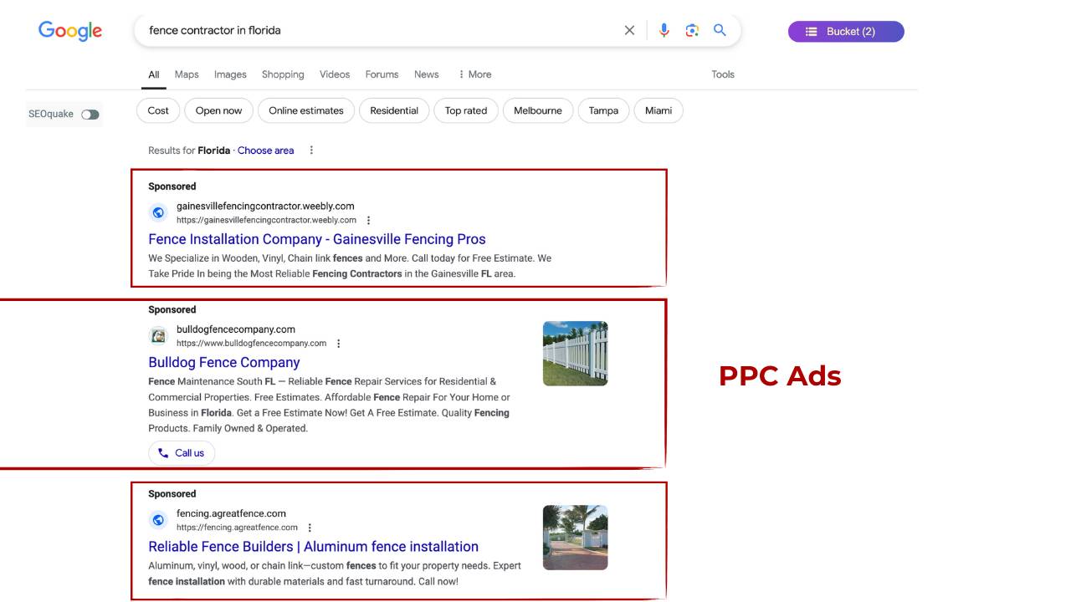Image resolution: width=1071 pixels, height=602 pixels.
Task: Click the https://www.bulldogfencecompany.com URL text
Action: click(x=251, y=344)
